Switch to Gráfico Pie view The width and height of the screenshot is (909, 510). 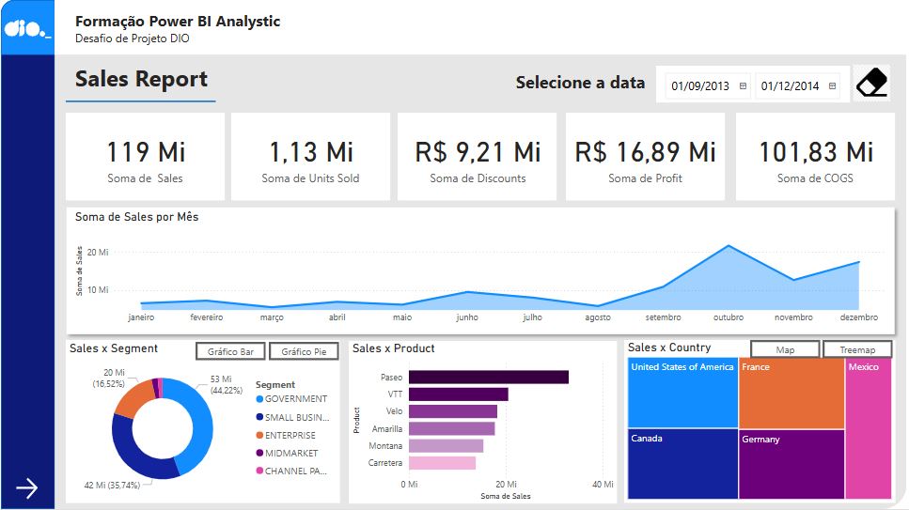[x=304, y=351]
